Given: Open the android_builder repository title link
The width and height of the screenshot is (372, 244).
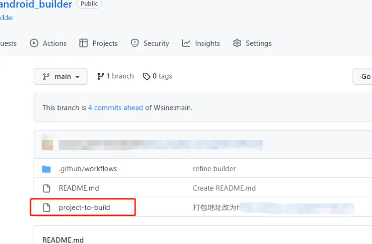Looking at the screenshot, I should [36, 4].
